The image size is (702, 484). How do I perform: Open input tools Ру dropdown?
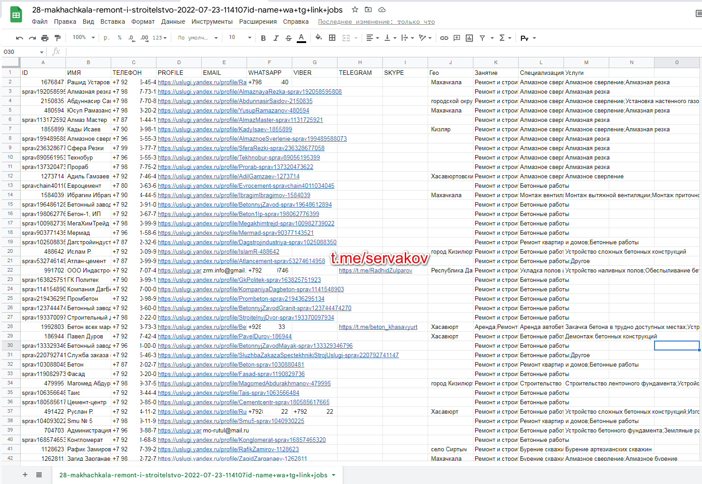pos(528,38)
